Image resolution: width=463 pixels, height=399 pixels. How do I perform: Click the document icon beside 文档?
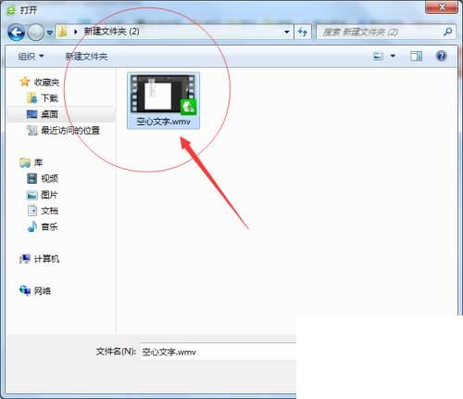tap(32, 211)
